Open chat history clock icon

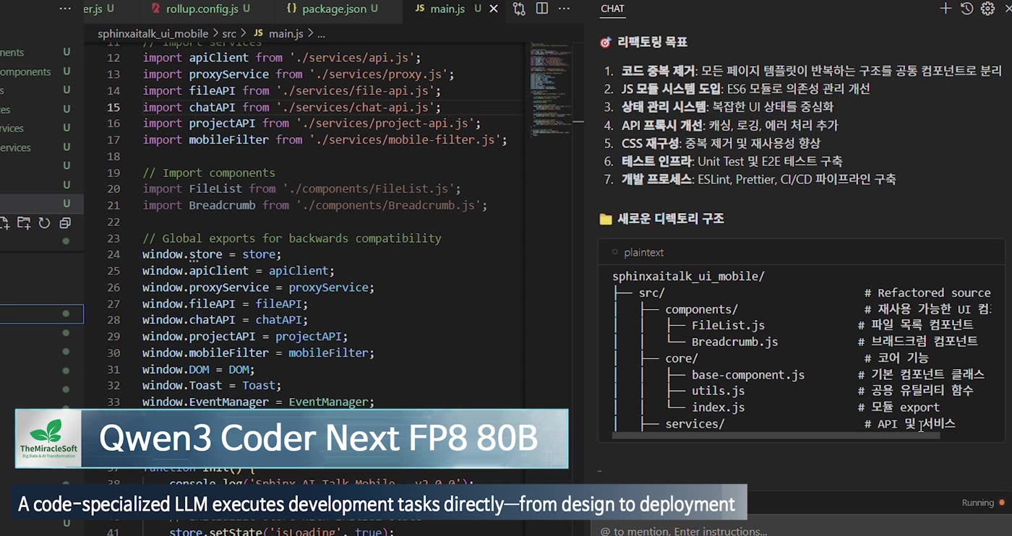click(966, 9)
